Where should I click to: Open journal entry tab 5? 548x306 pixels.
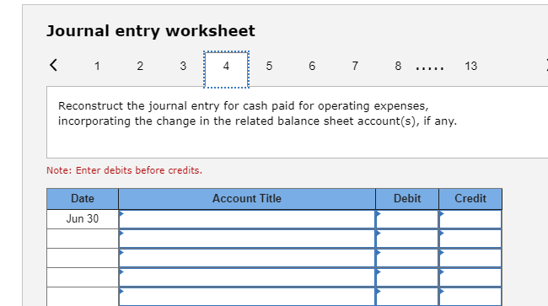point(269,66)
